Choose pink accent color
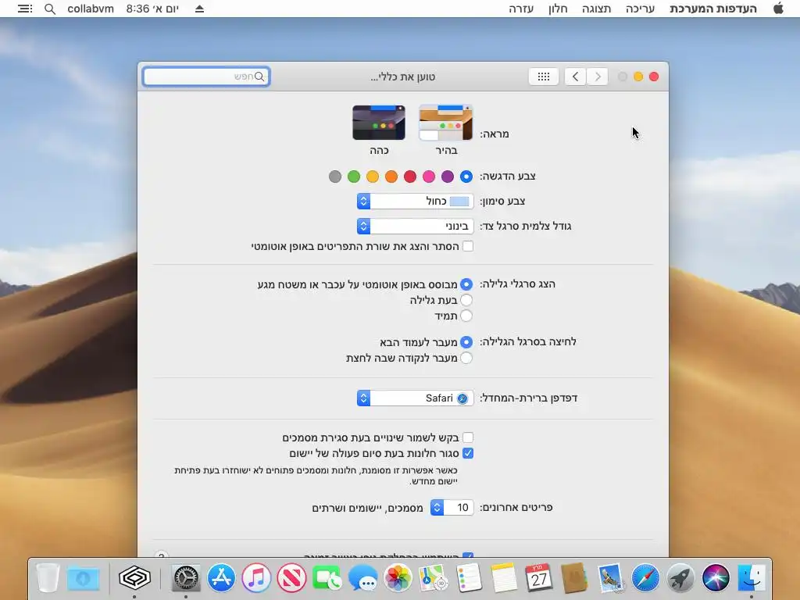800x600 pixels. click(429, 177)
